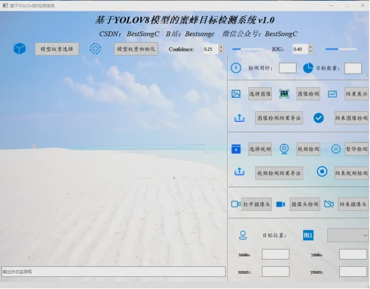This screenshot has width=370, height=289.
Task: Click the blue checkmark circle icon
Action: tap(319, 118)
